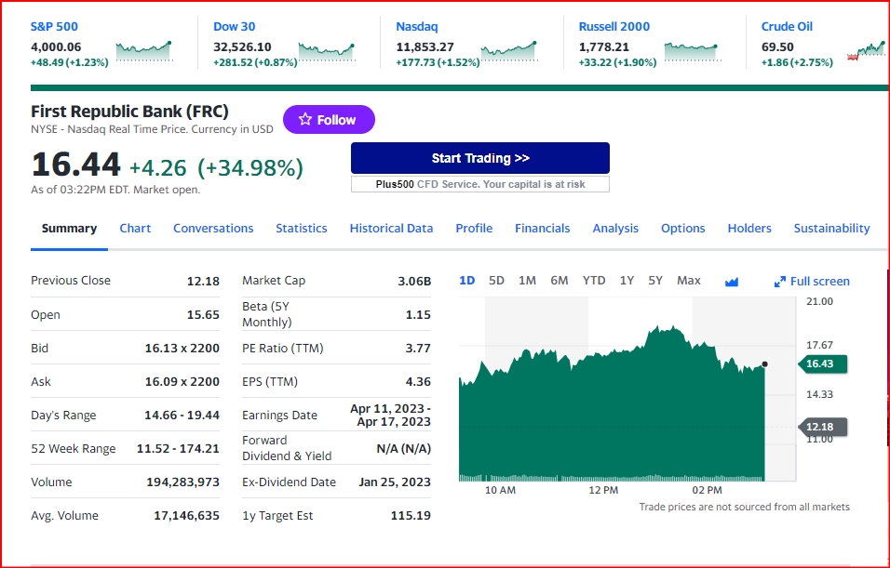Click the black endpoint dot on chart
This screenshot has height=568, width=890.
pyautogui.click(x=765, y=363)
